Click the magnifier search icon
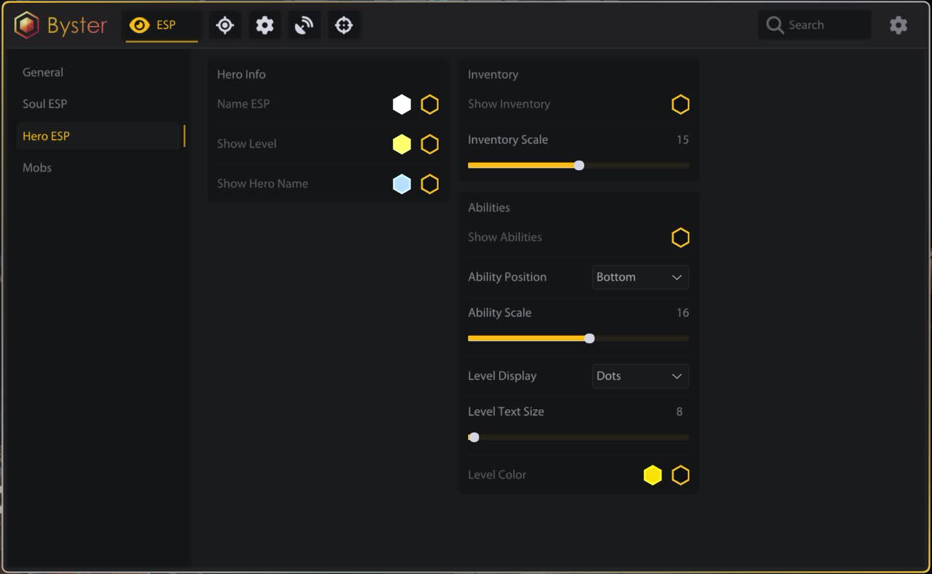Image resolution: width=932 pixels, height=574 pixels. point(775,25)
